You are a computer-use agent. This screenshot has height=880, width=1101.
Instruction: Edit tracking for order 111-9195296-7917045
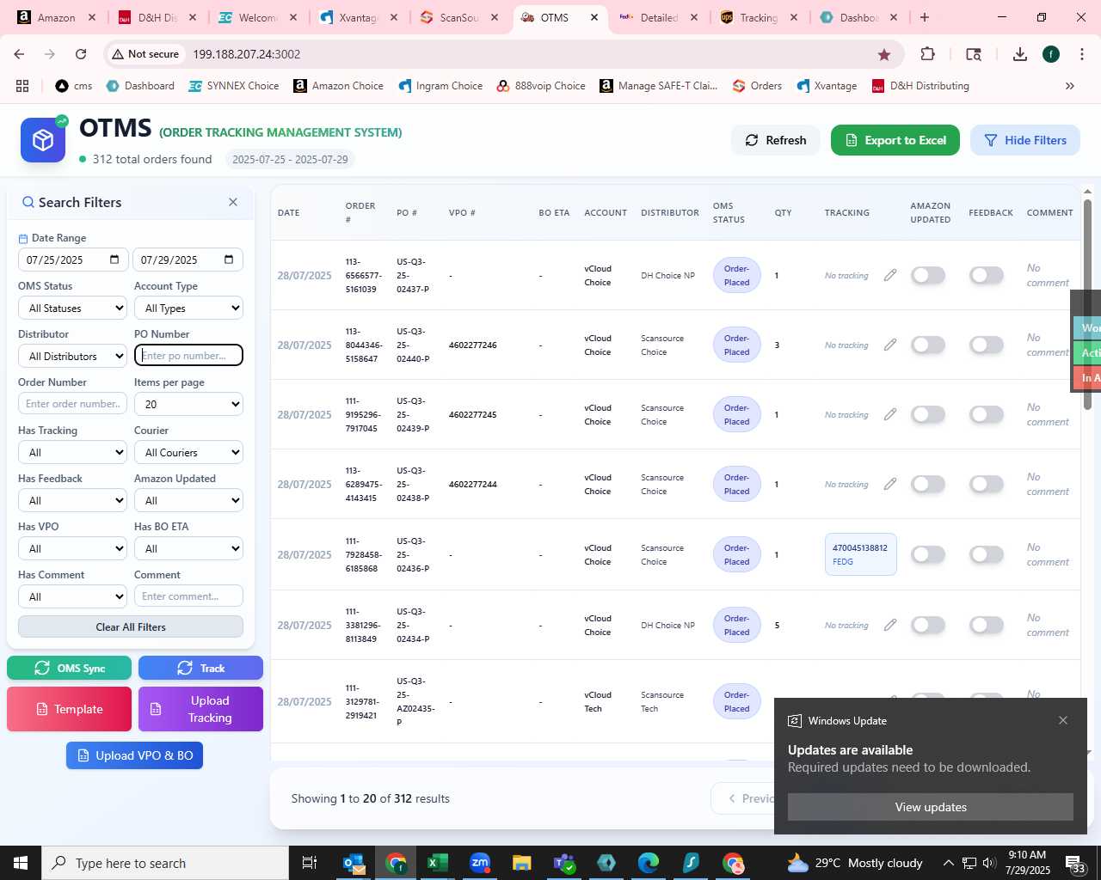[x=890, y=414]
